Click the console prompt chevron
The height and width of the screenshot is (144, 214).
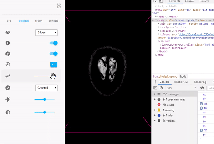pos(200,139)
